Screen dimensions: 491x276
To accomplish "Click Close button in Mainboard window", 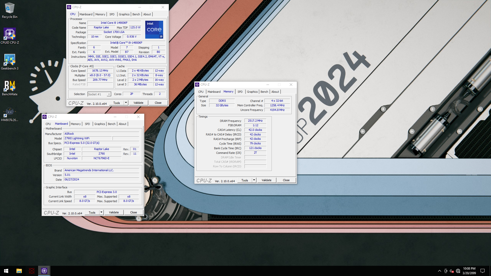I will point(133,212).
